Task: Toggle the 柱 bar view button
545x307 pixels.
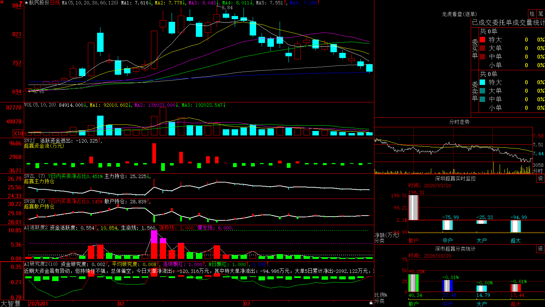Action: point(532,14)
